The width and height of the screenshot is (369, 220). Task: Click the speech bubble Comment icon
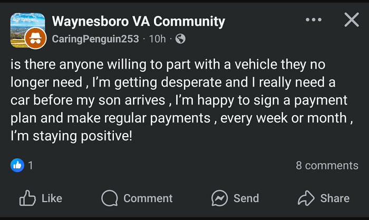(x=109, y=198)
